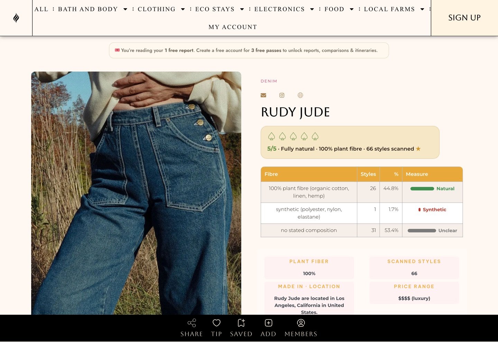Click the Made In Location card text

309,305
